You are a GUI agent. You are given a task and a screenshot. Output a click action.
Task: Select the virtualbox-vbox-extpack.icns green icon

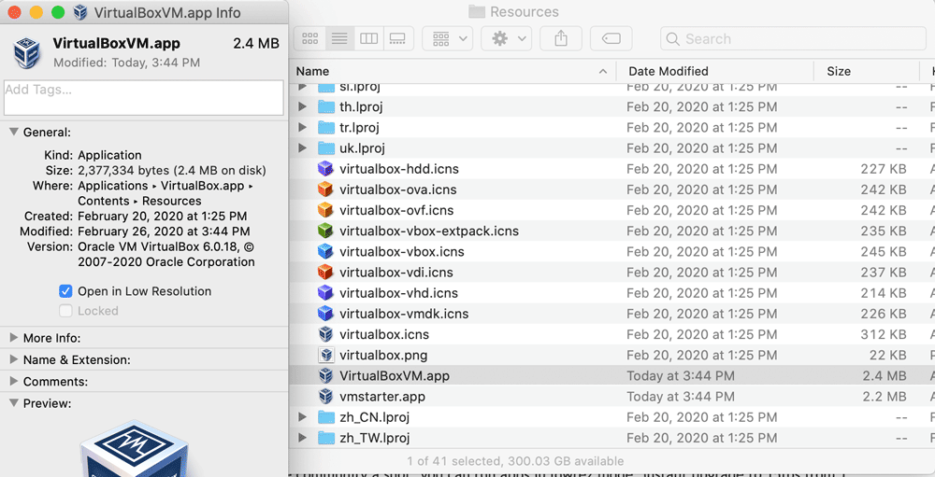pos(325,231)
